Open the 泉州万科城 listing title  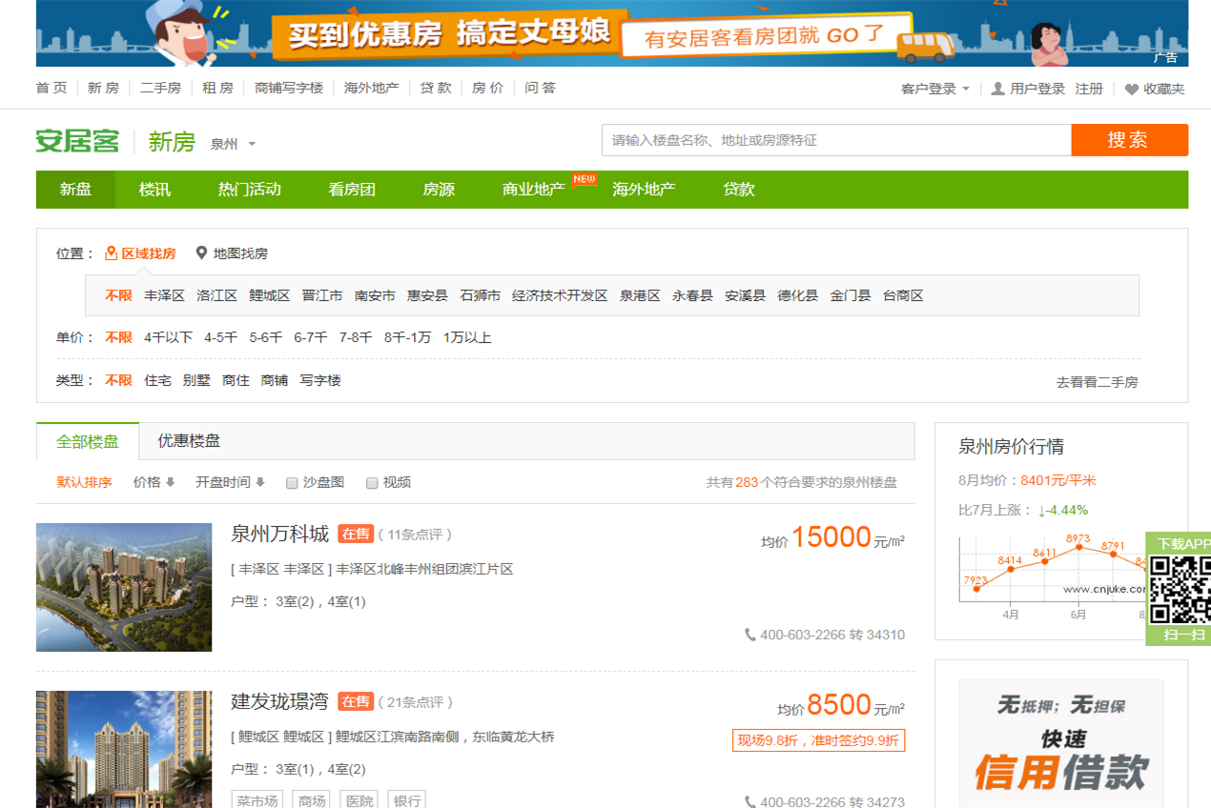[x=279, y=534]
